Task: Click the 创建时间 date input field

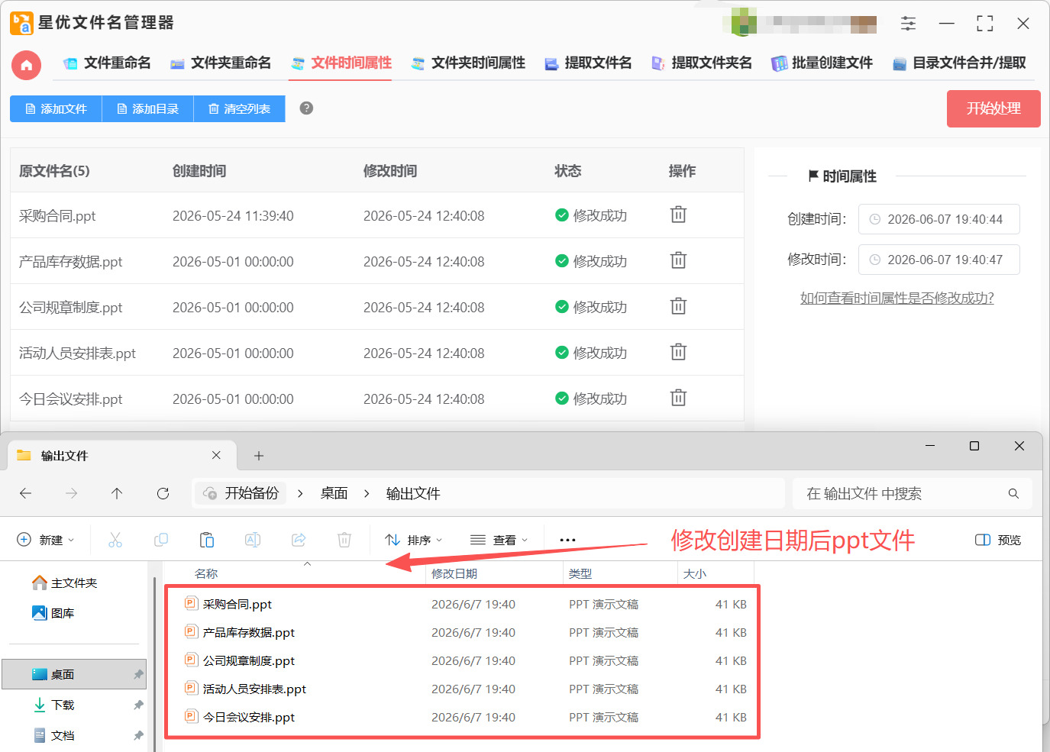Action: click(939, 219)
